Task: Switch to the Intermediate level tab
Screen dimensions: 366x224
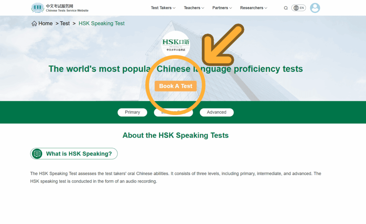Action: coord(173,113)
